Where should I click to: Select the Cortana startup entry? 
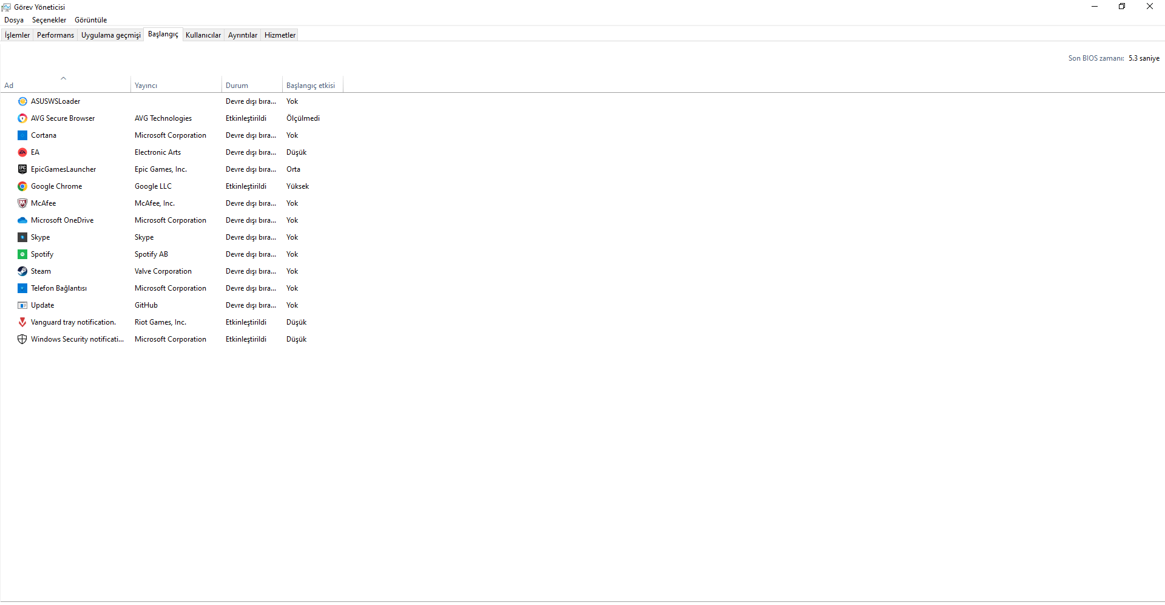coord(44,135)
